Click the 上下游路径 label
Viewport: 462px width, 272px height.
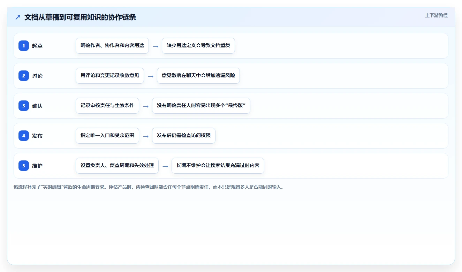436,15
